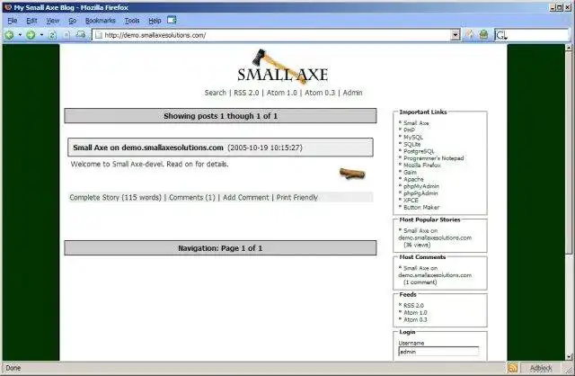This screenshot has width=575, height=376.
Task: Open the MySQL link in sidebar
Action: coord(413,137)
